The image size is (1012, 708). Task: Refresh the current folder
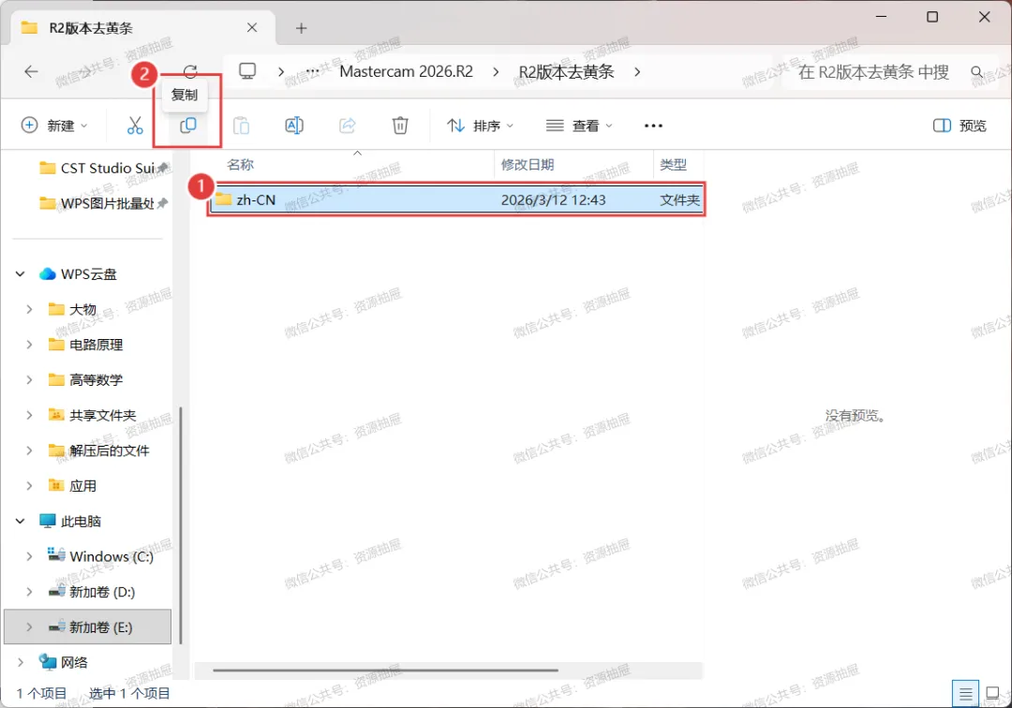coord(189,71)
